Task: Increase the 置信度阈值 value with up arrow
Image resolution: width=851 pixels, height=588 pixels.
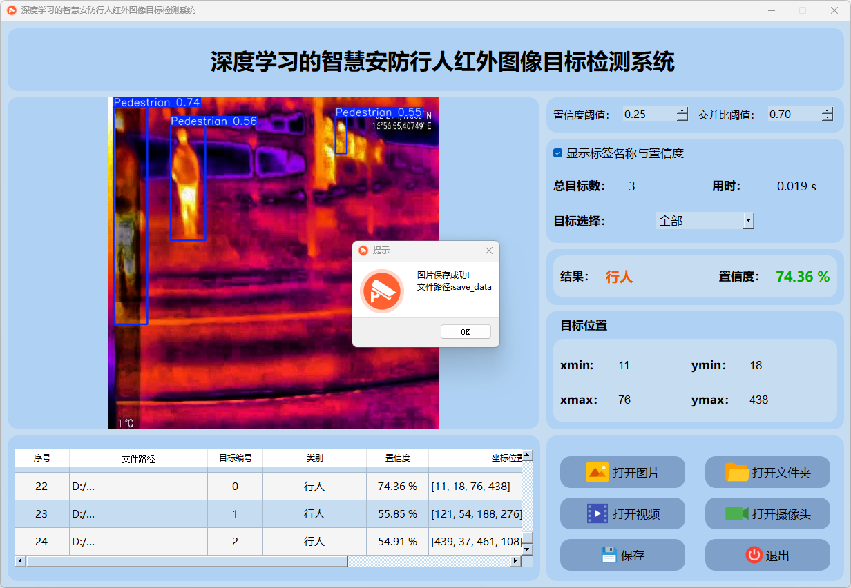Action: pos(682,111)
